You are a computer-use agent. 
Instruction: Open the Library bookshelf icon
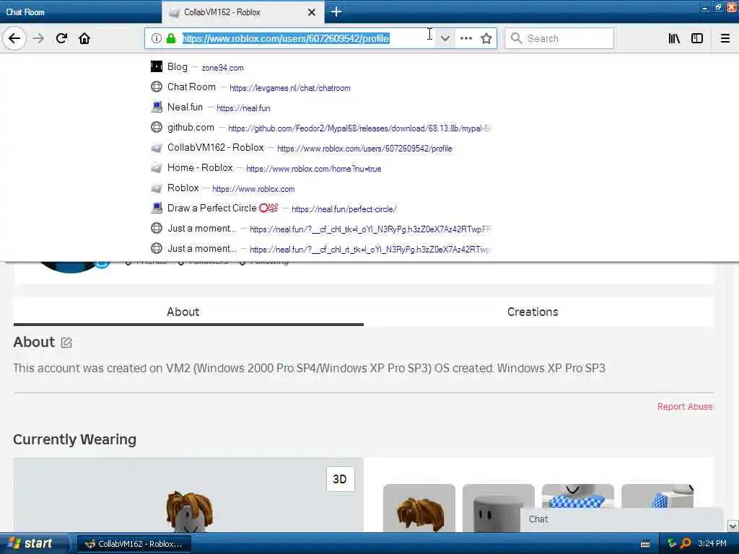674,38
